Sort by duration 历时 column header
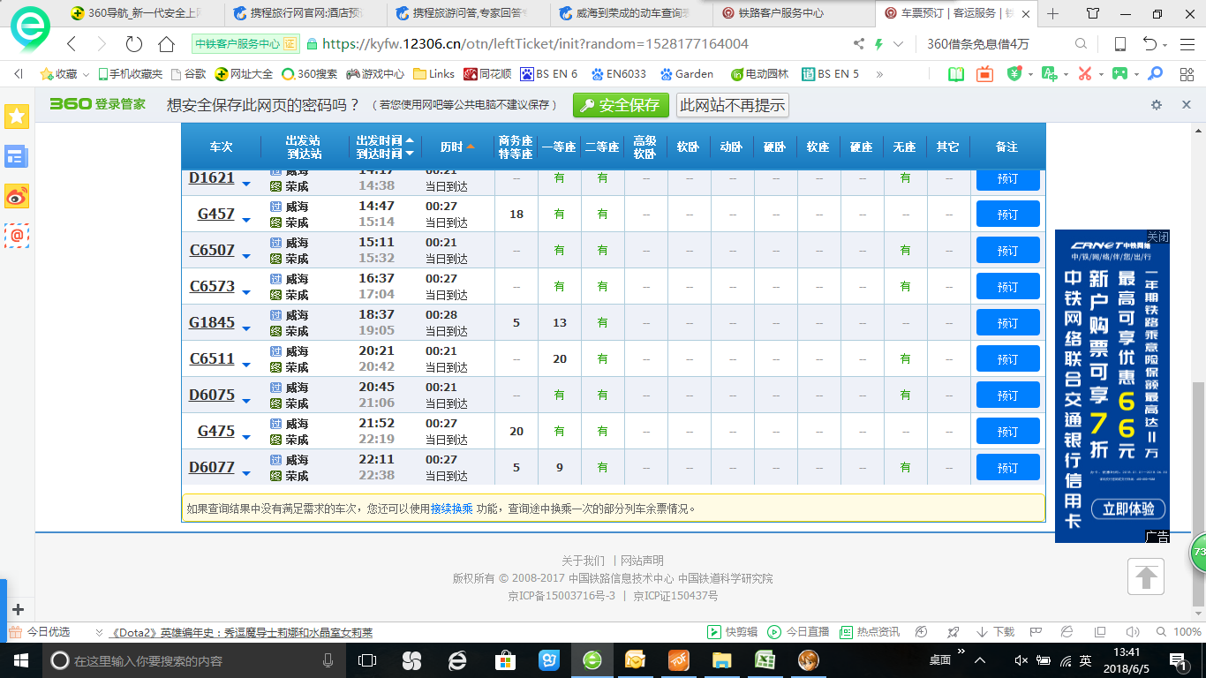 tap(456, 147)
